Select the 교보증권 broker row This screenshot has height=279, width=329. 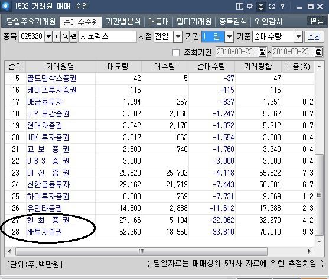pos(159,149)
